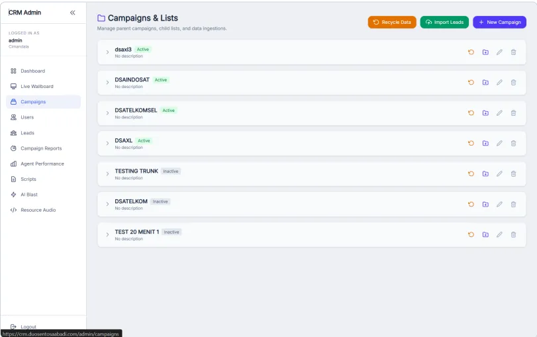The height and width of the screenshot is (337, 537).
Task: Expand the dsaxl3 campaign row
Action: click(107, 52)
